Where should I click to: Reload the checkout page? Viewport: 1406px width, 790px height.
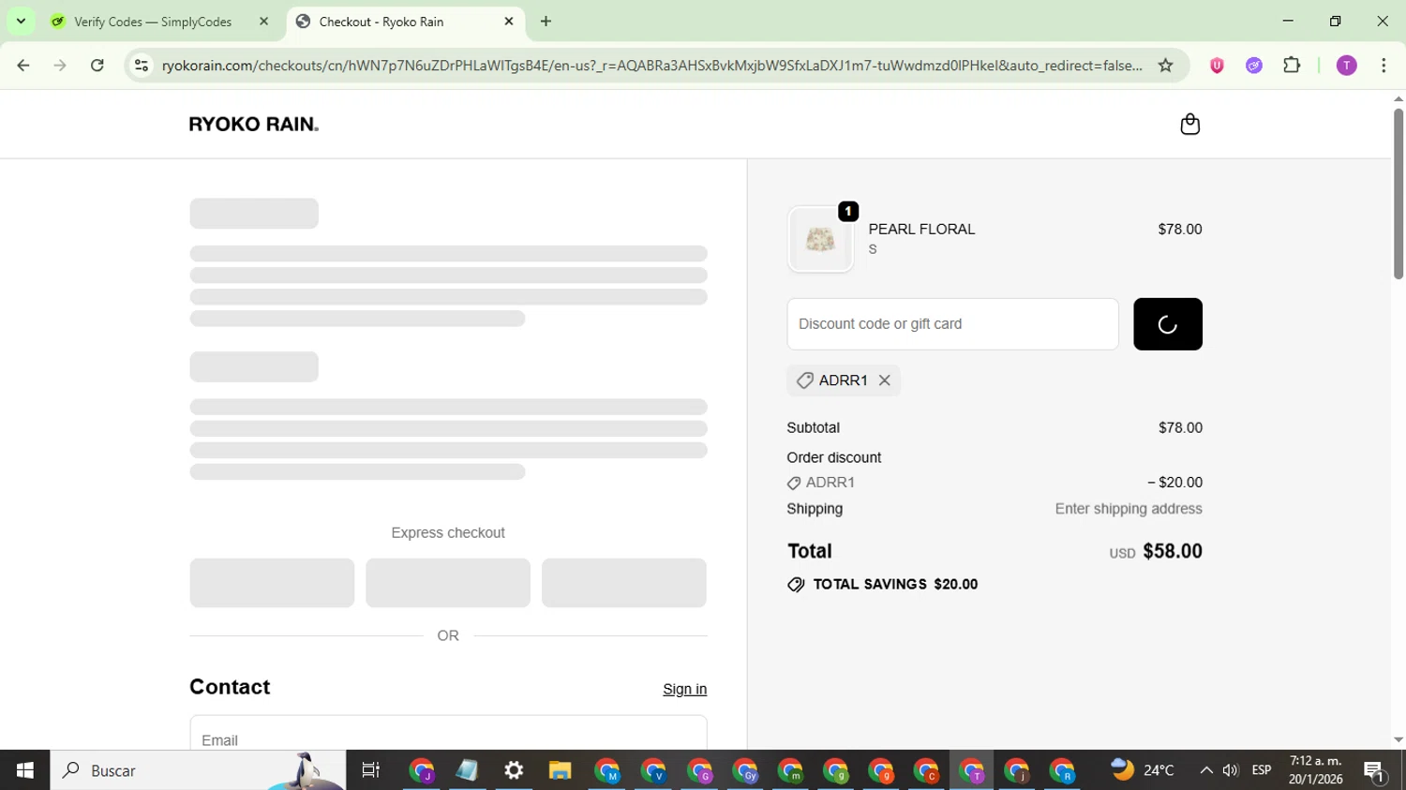(97, 66)
